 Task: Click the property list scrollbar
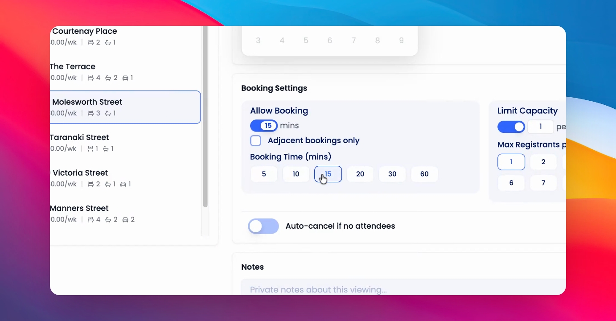tap(205, 117)
